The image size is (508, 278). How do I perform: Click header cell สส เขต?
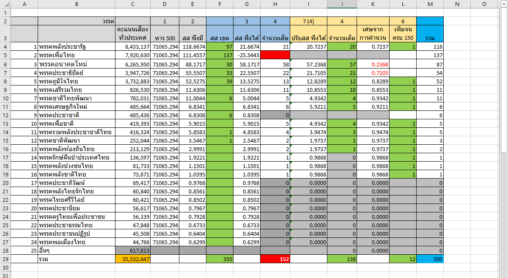click(x=219, y=34)
